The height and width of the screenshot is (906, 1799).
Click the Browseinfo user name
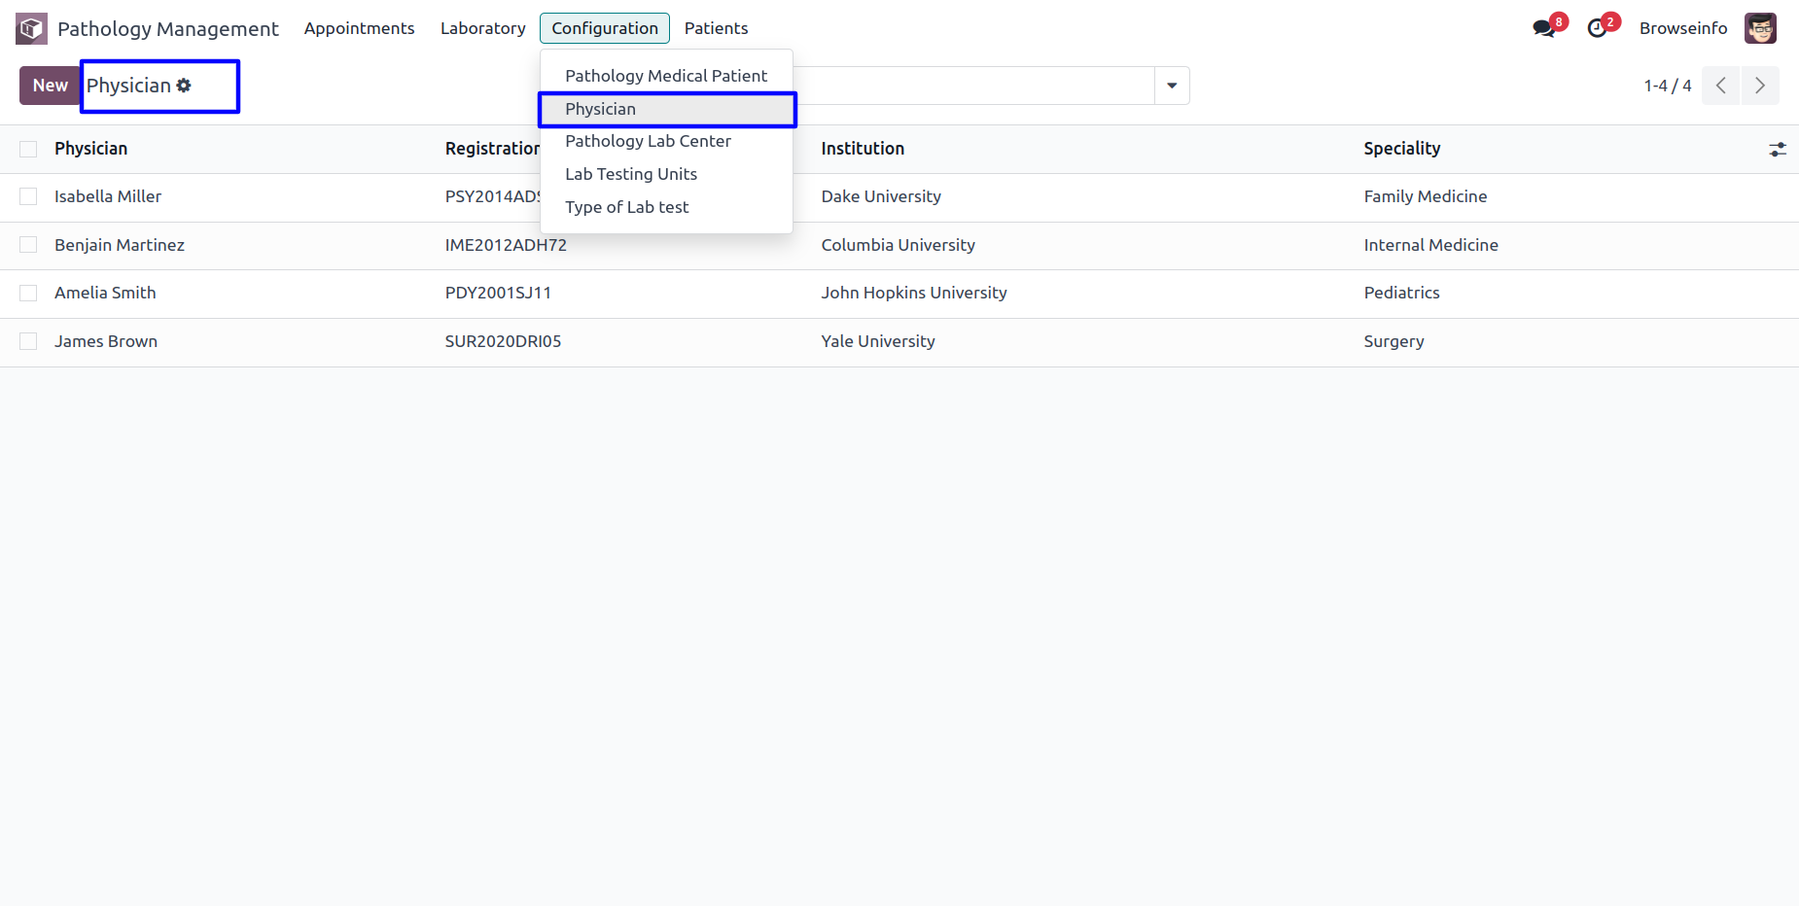1683,28
